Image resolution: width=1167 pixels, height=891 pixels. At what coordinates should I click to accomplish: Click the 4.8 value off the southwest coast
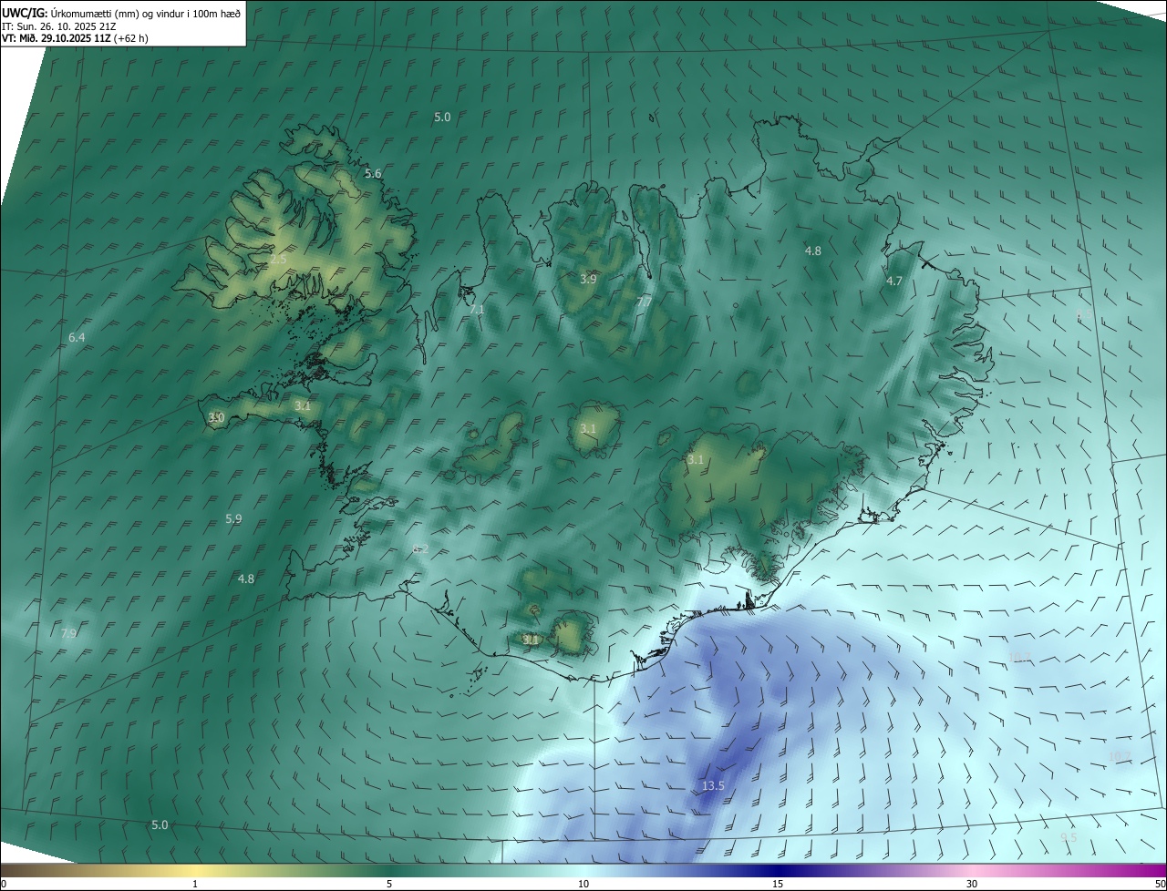(x=246, y=579)
